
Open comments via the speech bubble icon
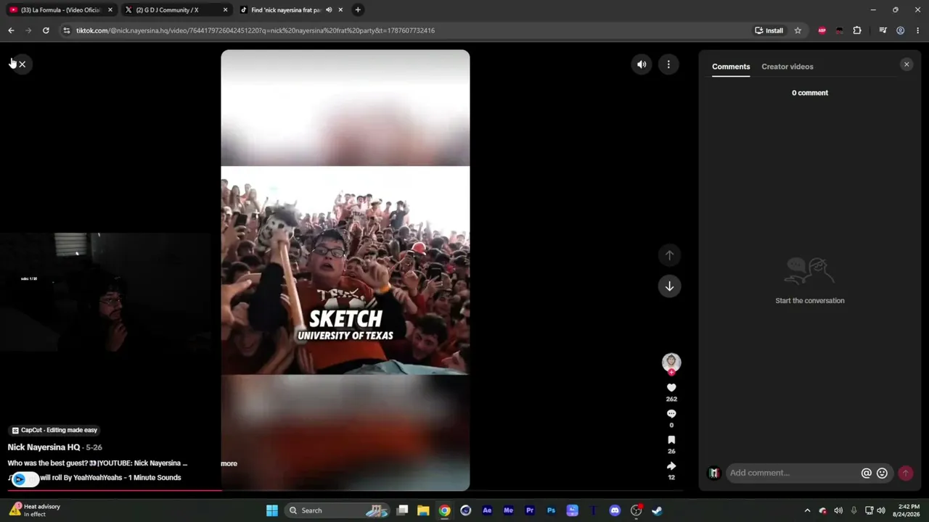pyautogui.click(x=671, y=414)
